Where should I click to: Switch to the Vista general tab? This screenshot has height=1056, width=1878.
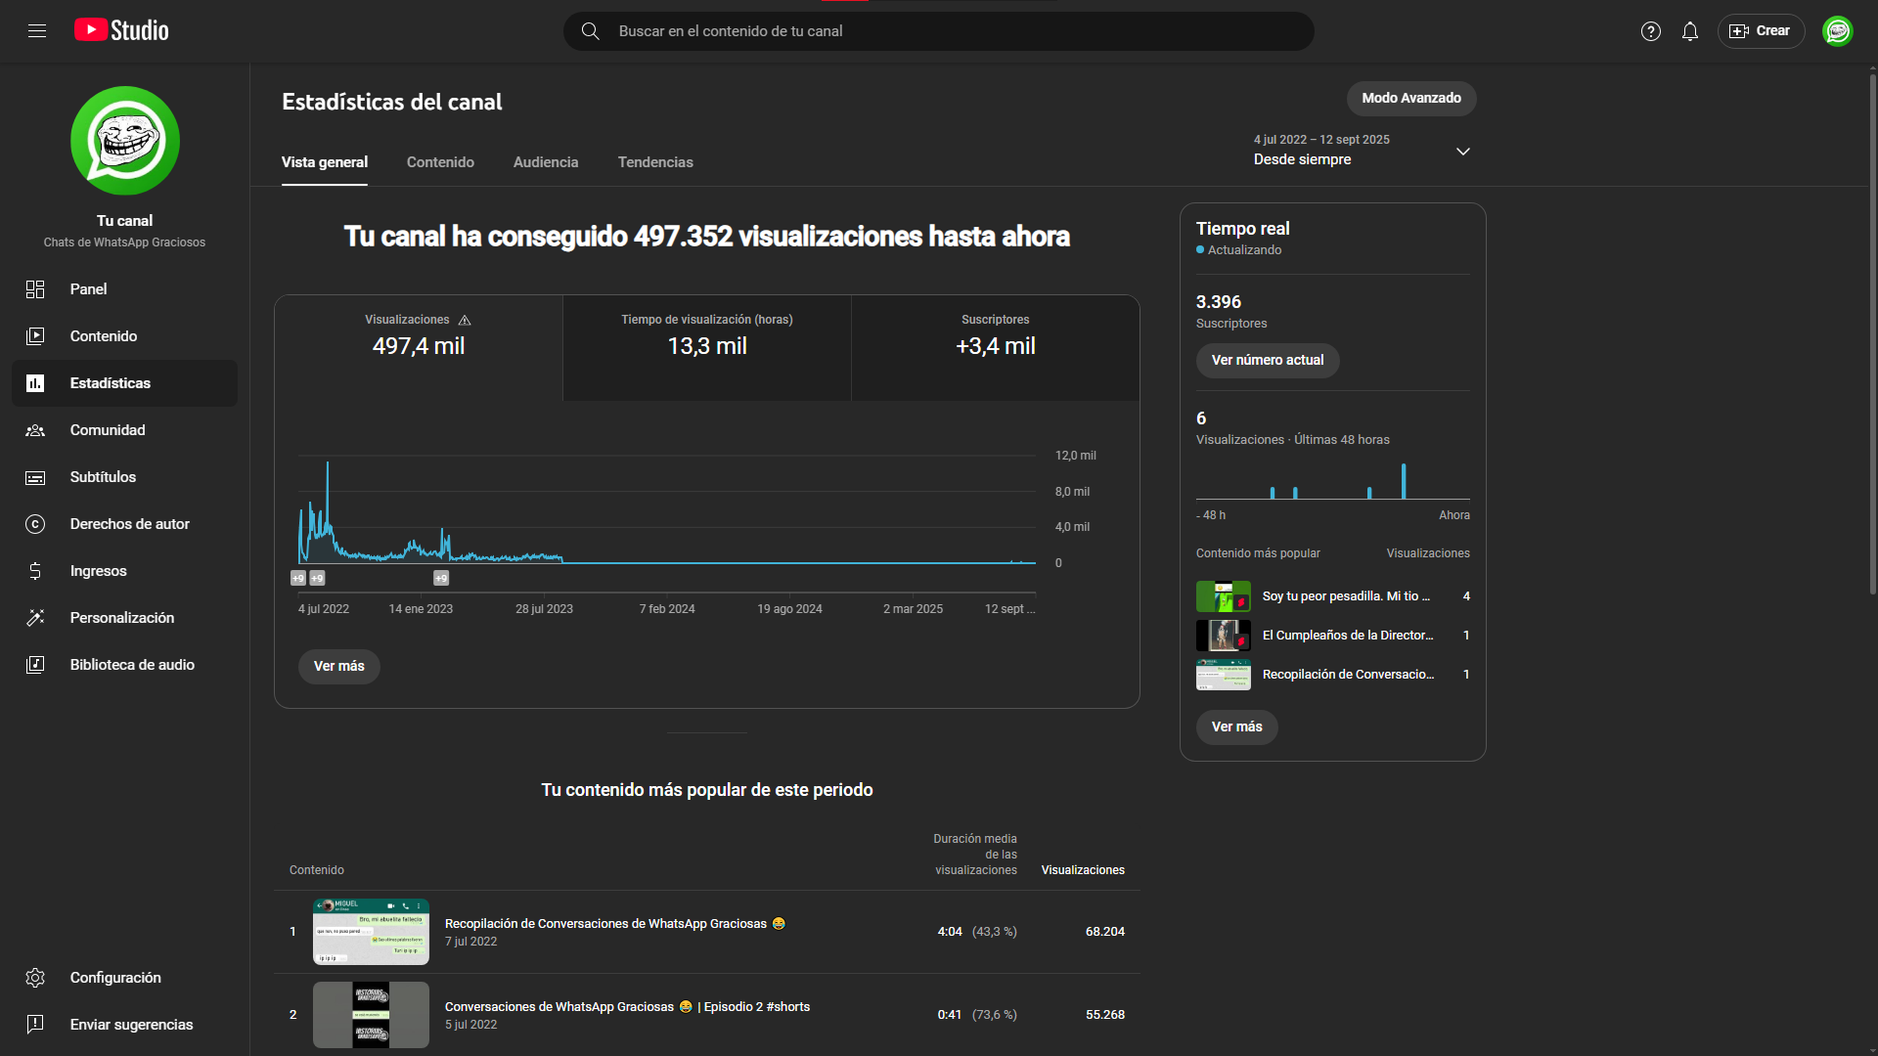(325, 162)
